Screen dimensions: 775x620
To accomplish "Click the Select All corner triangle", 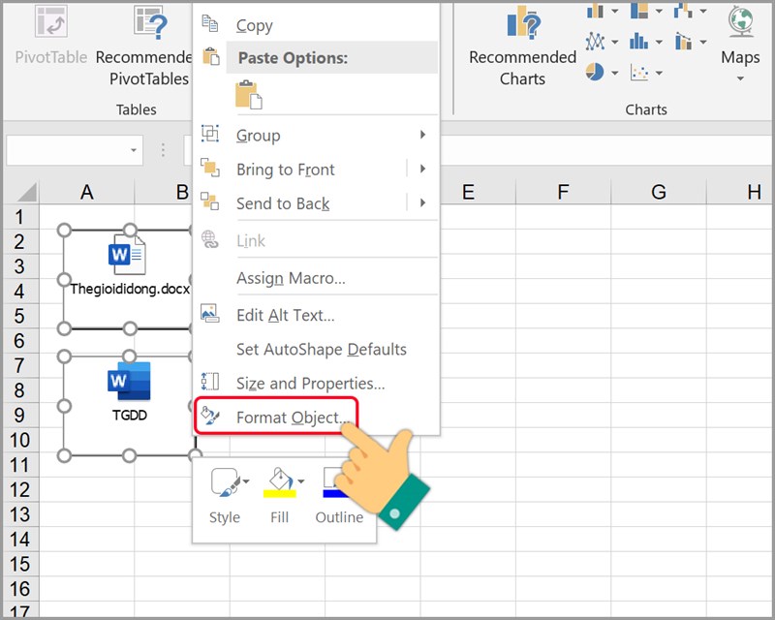I will (26, 193).
